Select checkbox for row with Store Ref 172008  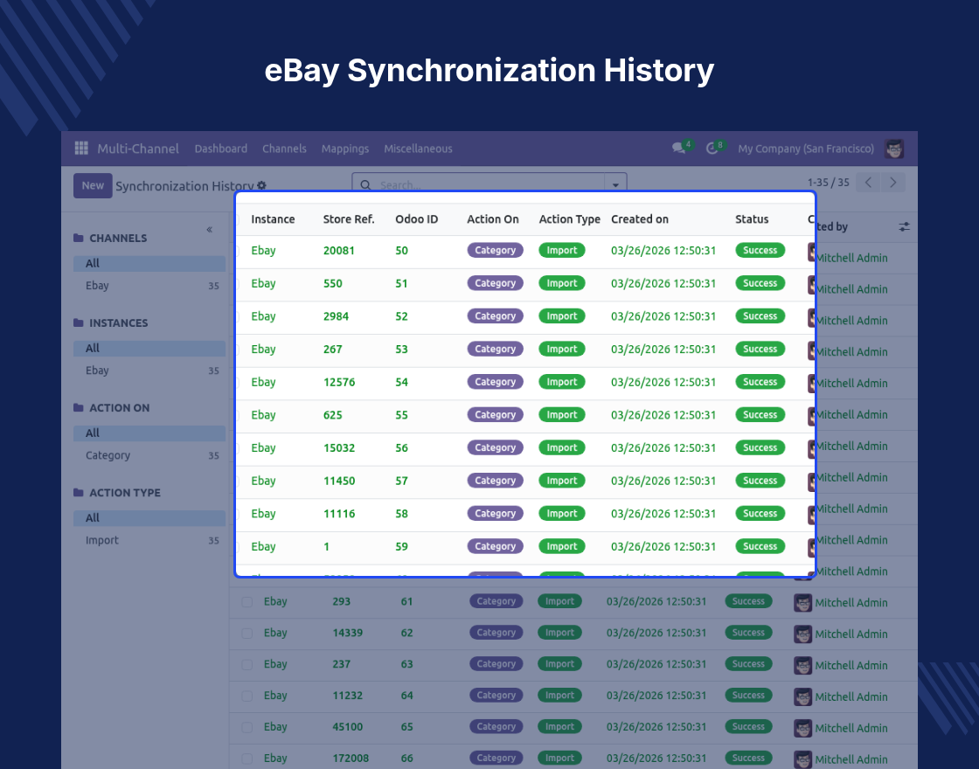point(247,759)
